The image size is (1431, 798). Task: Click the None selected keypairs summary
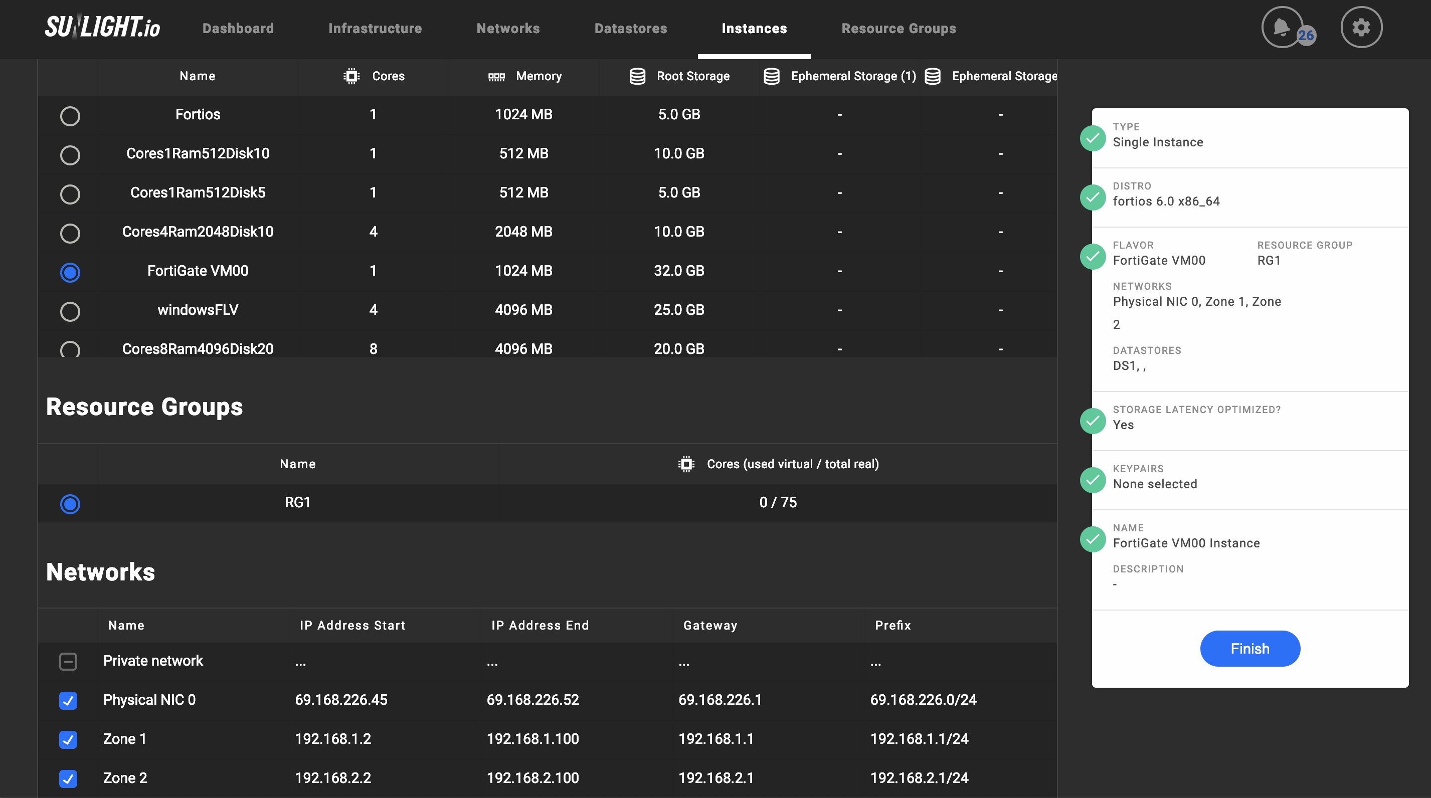[1155, 484]
